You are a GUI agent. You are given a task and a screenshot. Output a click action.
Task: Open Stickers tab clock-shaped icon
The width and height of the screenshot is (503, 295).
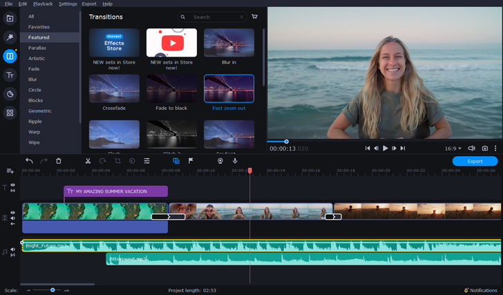(10, 94)
